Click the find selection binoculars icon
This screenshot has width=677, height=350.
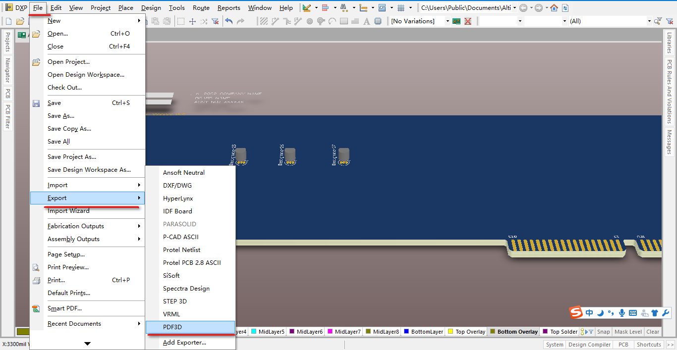[x=344, y=7]
